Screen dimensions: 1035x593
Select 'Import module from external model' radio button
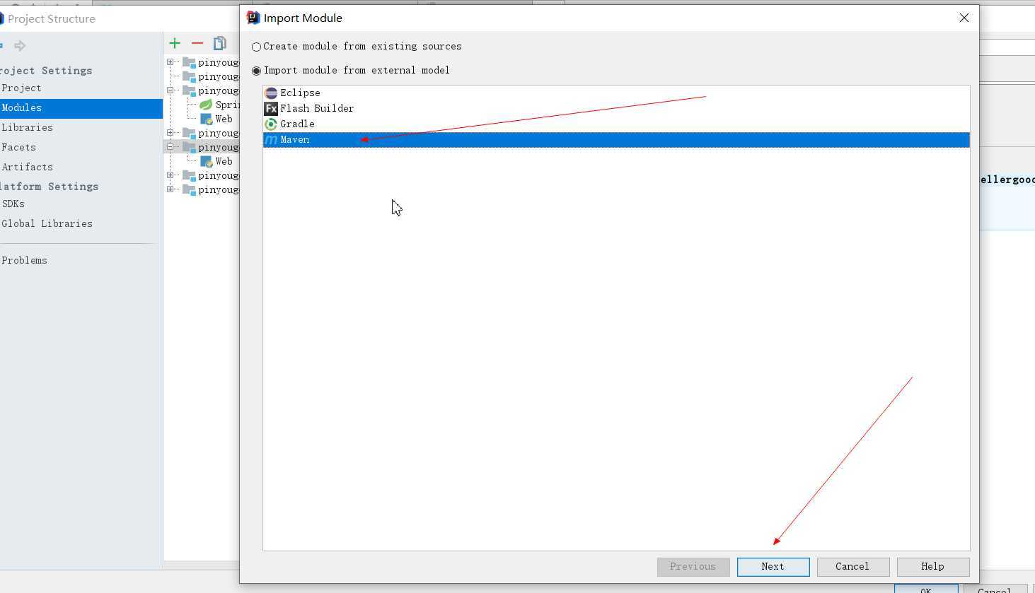point(257,71)
